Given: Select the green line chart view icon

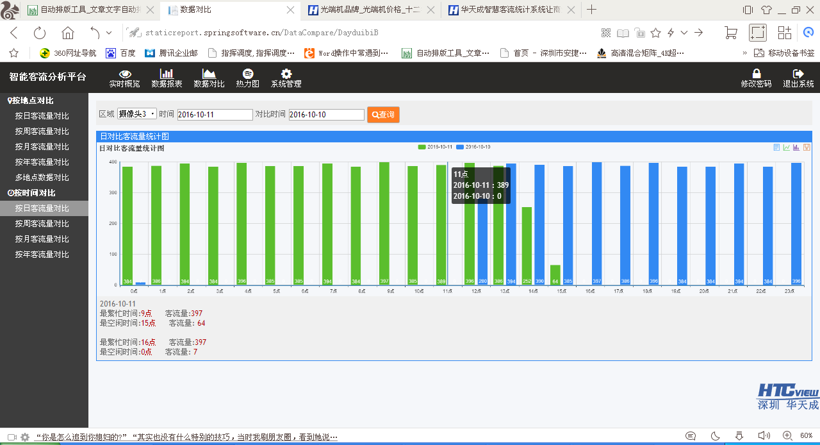Looking at the screenshot, I should pyautogui.click(x=786, y=147).
